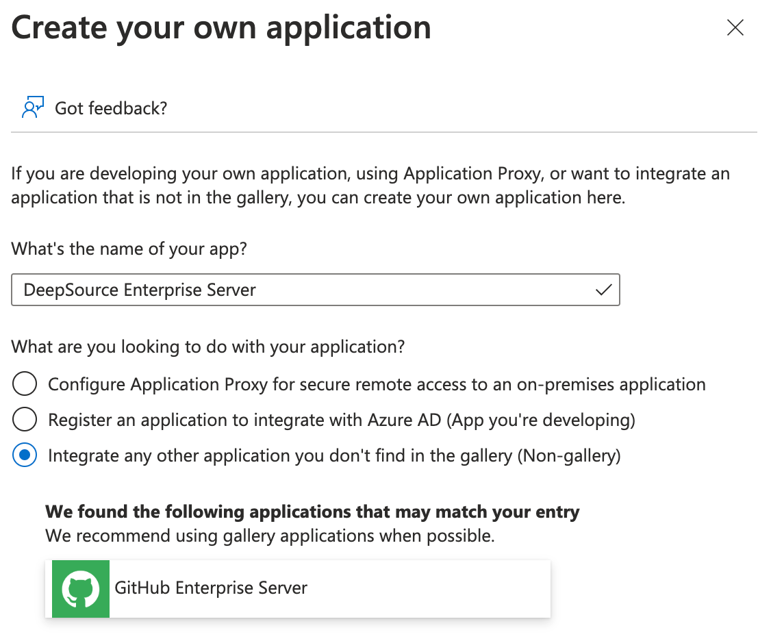Close the Create your own application panel
The width and height of the screenshot is (771, 641).
click(735, 28)
